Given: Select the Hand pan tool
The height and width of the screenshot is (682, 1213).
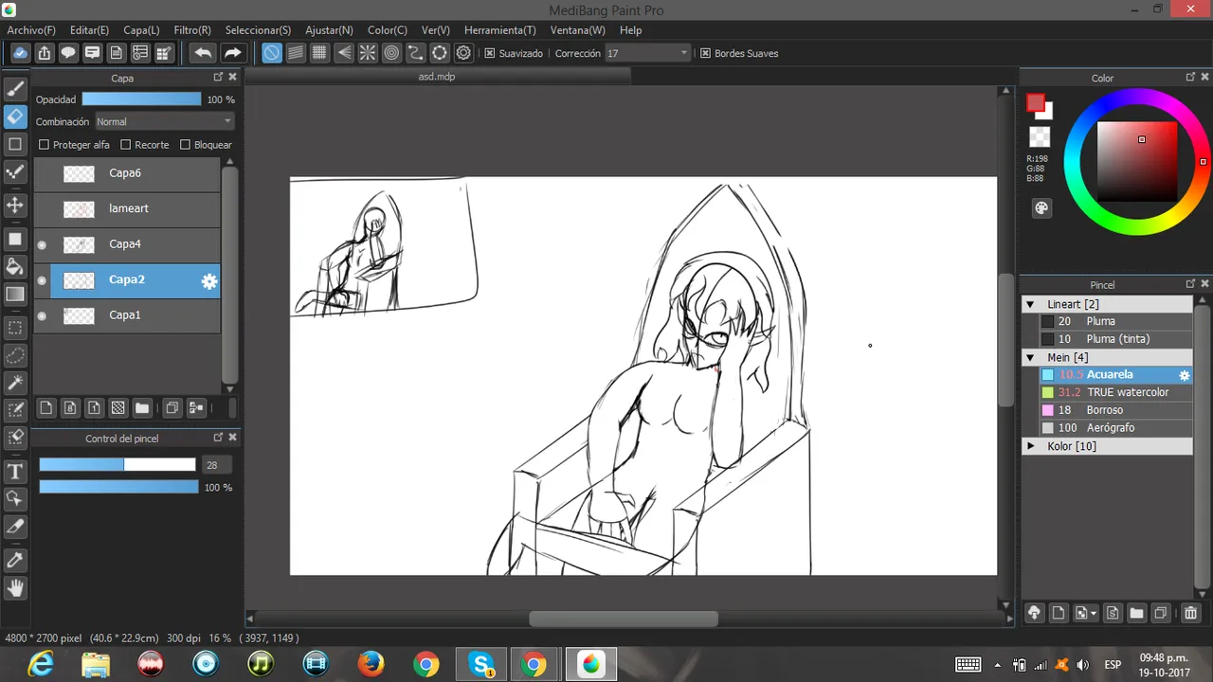Looking at the screenshot, I should [15, 588].
